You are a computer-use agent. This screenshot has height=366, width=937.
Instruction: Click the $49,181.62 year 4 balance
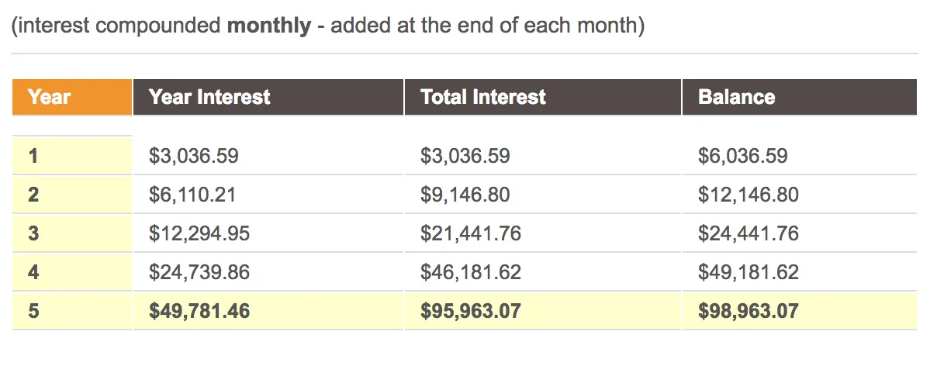(x=749, y=272)
